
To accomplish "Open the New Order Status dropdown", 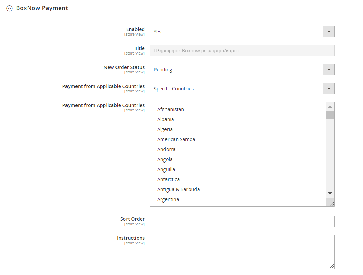I will pyautogui.click(x=242, y=70).
